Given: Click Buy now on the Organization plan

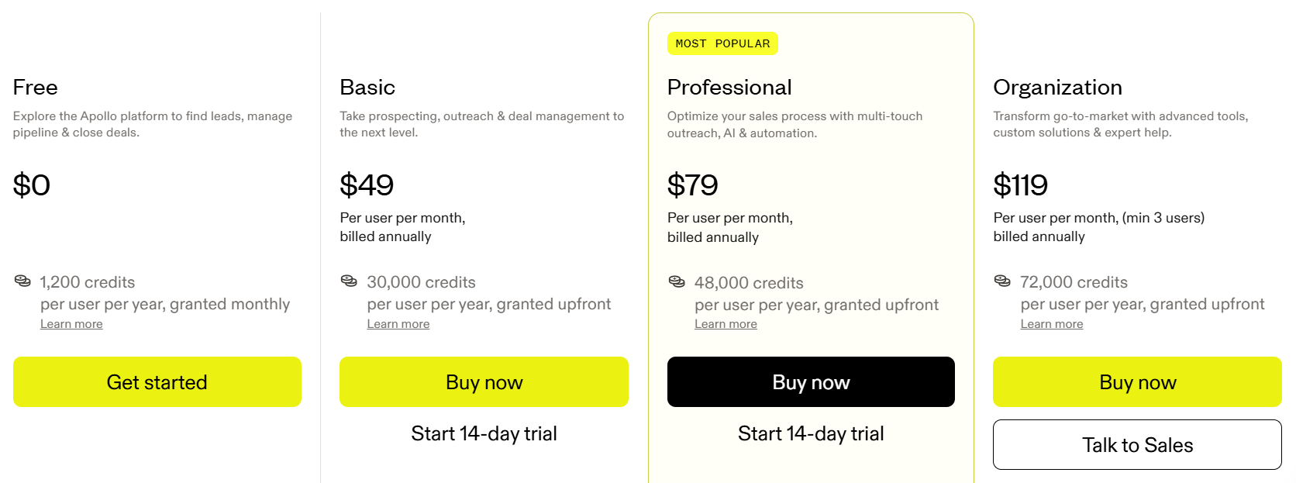Looking at the screenshot, I should 1137,381.
